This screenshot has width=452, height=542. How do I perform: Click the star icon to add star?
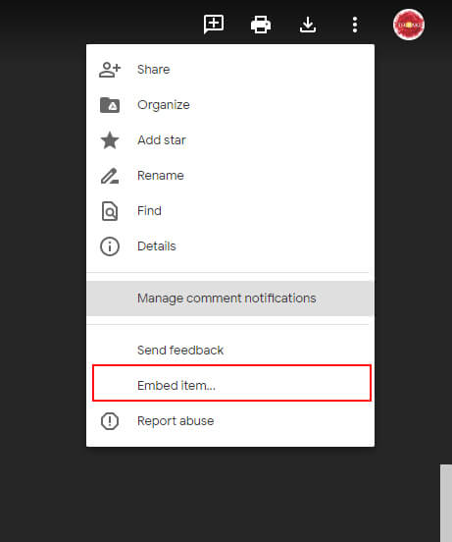110,140
